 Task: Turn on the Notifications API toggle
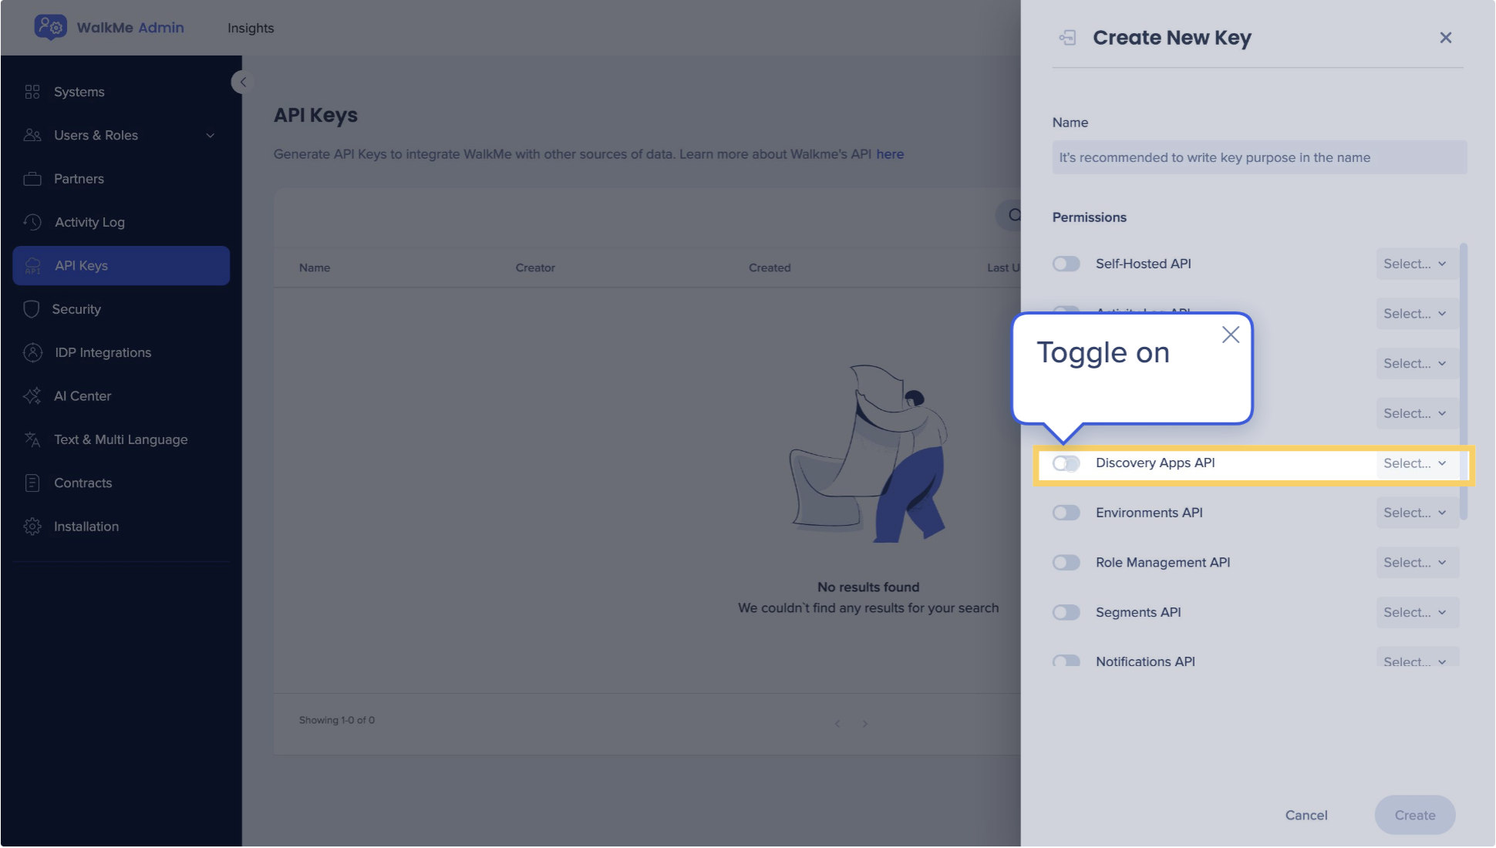click(1066, 661)
